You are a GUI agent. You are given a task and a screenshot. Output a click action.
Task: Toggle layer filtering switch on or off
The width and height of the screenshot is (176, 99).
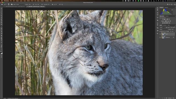click(x=175, y=28)
